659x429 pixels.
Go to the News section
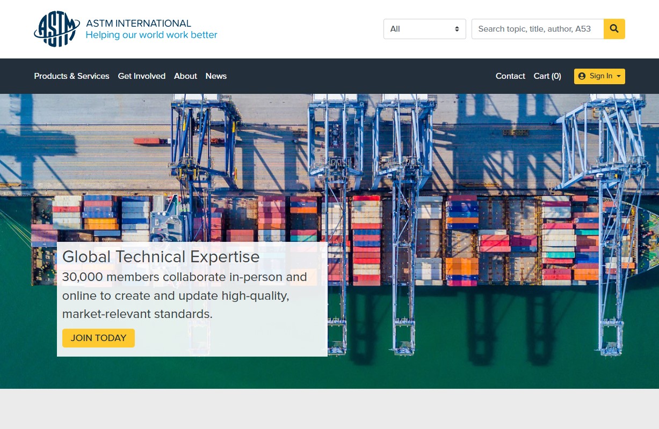pos(216,76)
